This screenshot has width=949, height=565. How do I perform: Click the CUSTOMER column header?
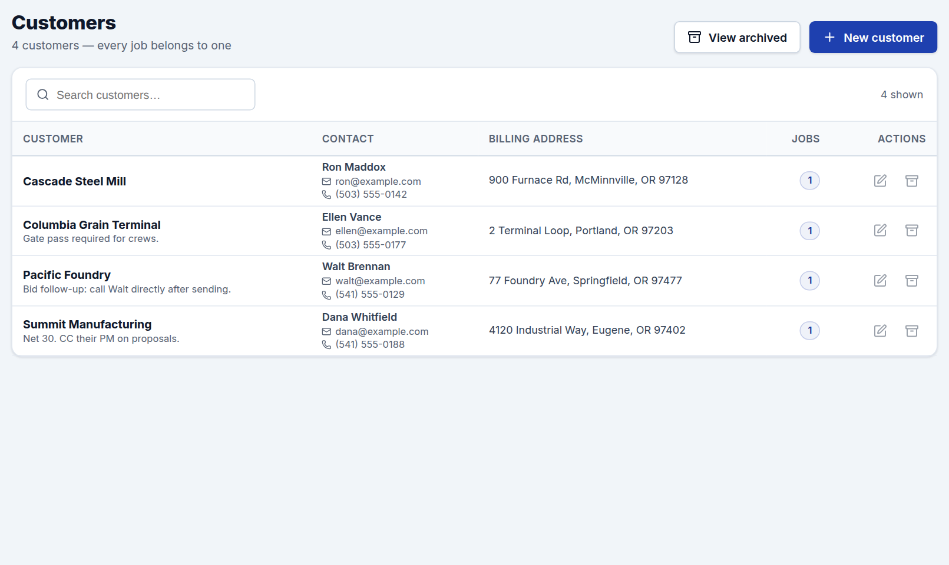click(x=53, y=139)
